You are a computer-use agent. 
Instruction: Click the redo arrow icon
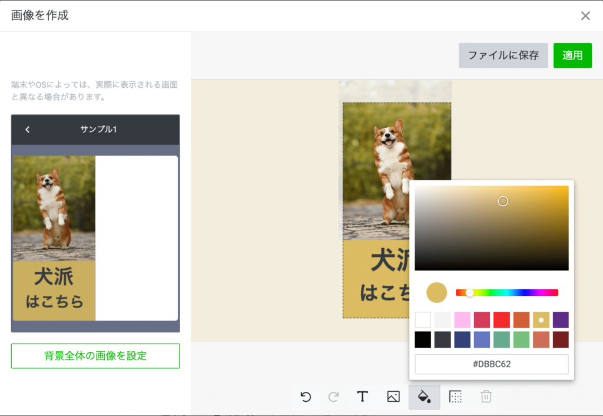pyautogui.click(x=333, y=397)
